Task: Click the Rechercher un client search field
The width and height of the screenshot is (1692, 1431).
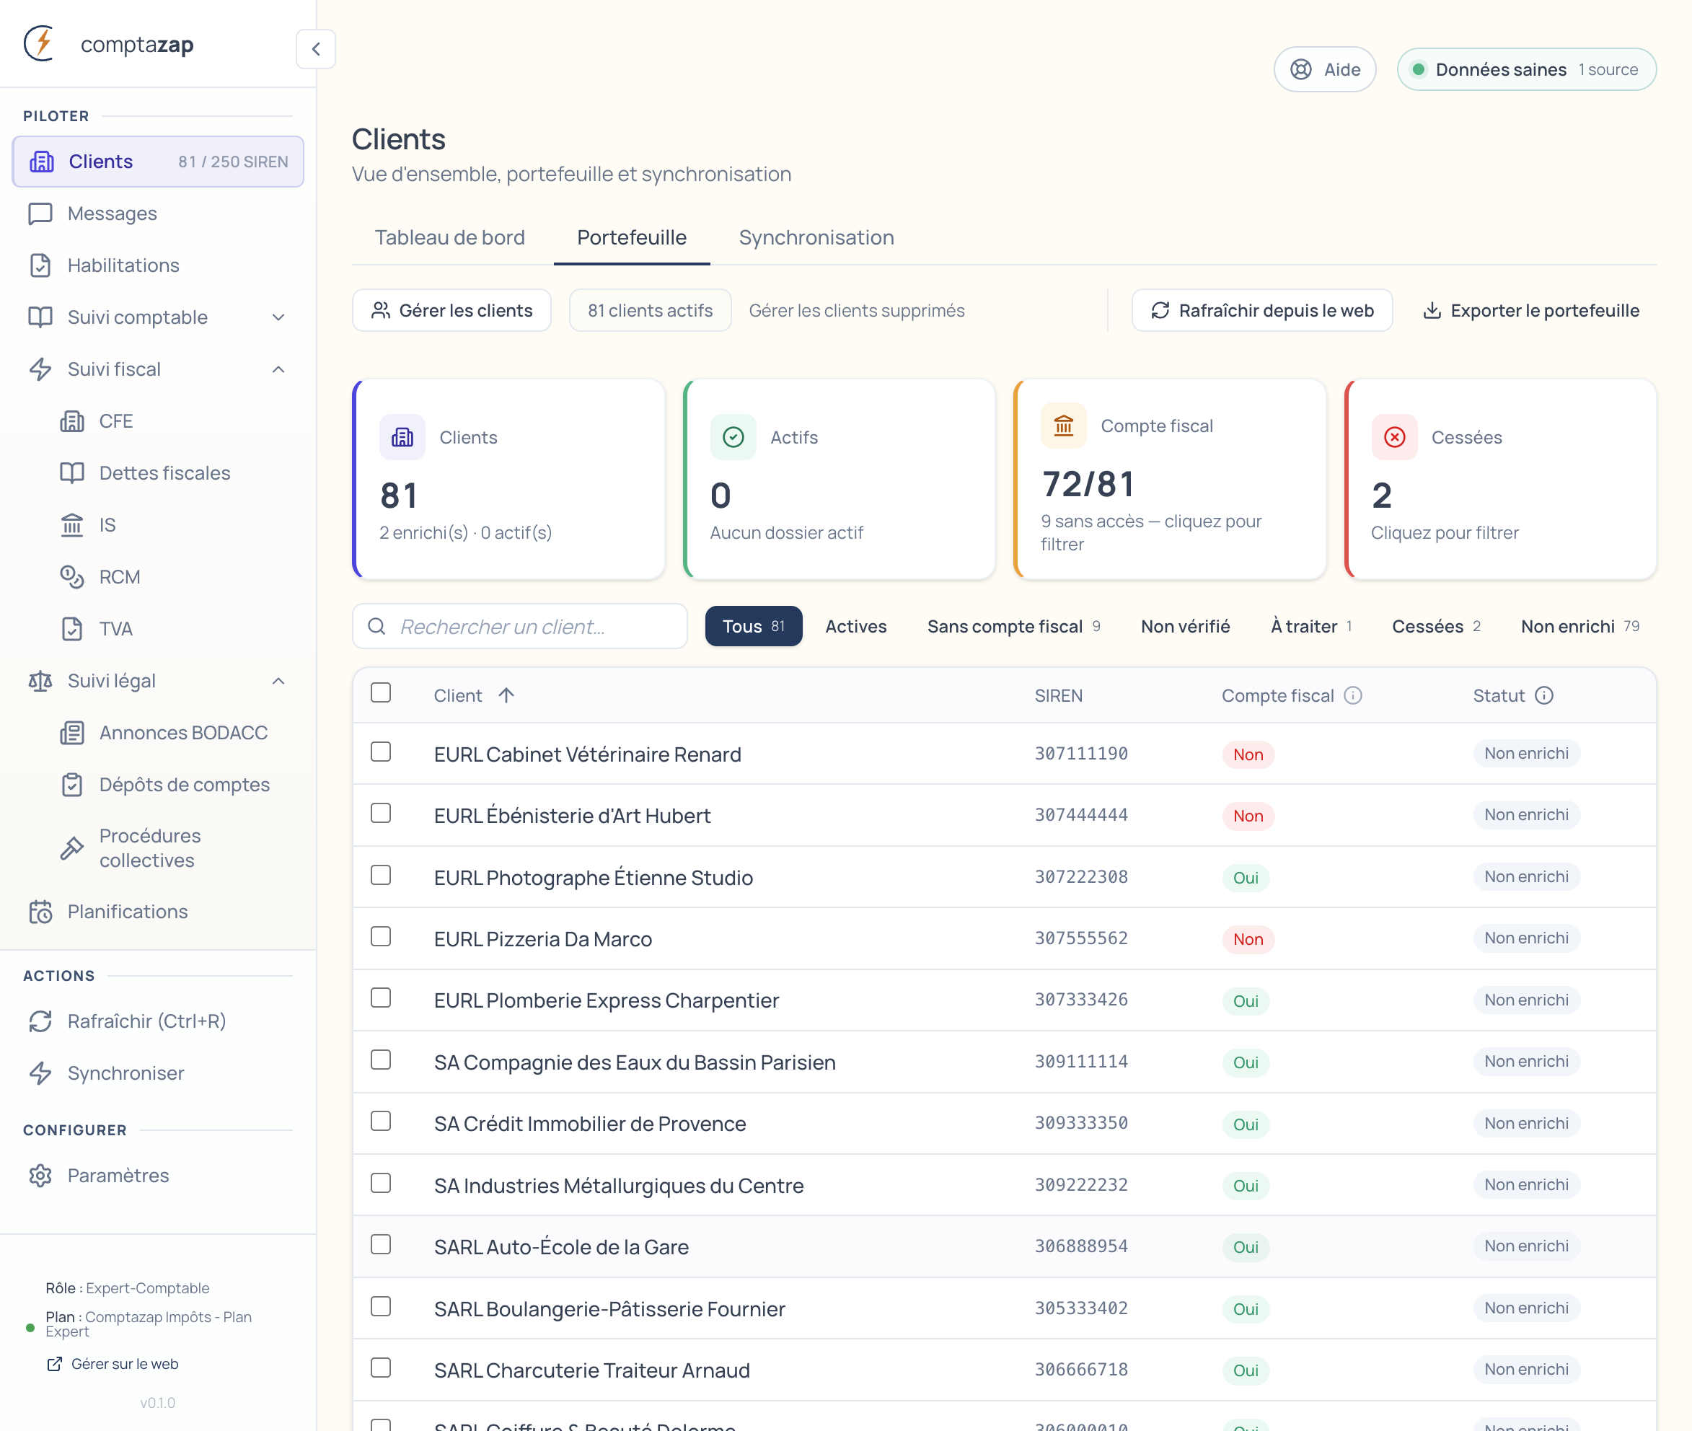Action: (x=520, y=626)
